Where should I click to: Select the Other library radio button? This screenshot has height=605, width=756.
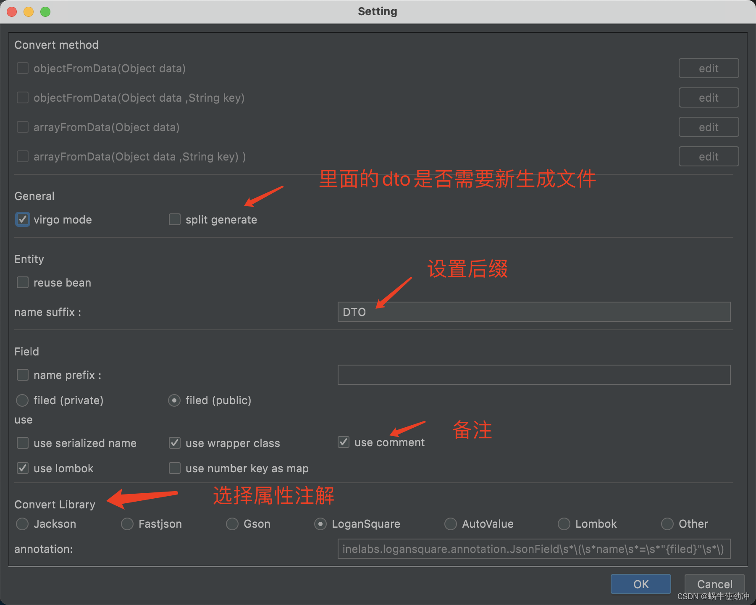[x=667, y=524]
